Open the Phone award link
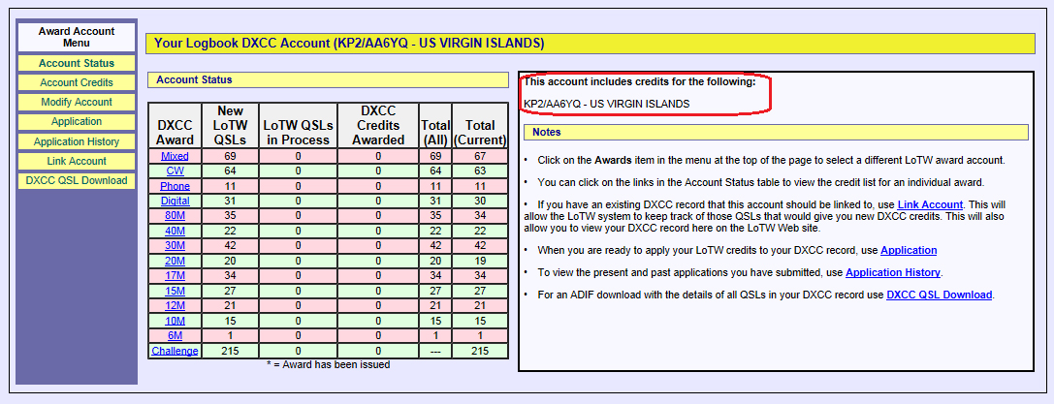The height and width of the screenshot is (404, 1054). 175,186
